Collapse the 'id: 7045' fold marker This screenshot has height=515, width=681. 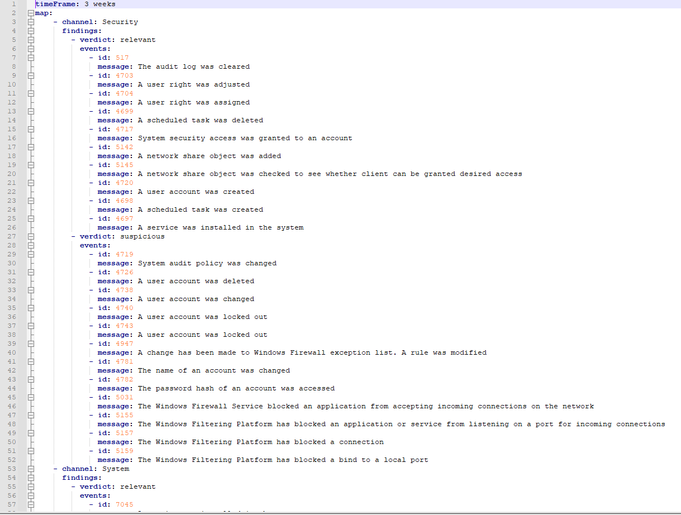tap(31, 504)
